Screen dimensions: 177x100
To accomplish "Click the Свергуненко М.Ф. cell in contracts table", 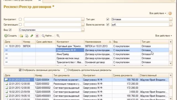I will pos(70,50).
